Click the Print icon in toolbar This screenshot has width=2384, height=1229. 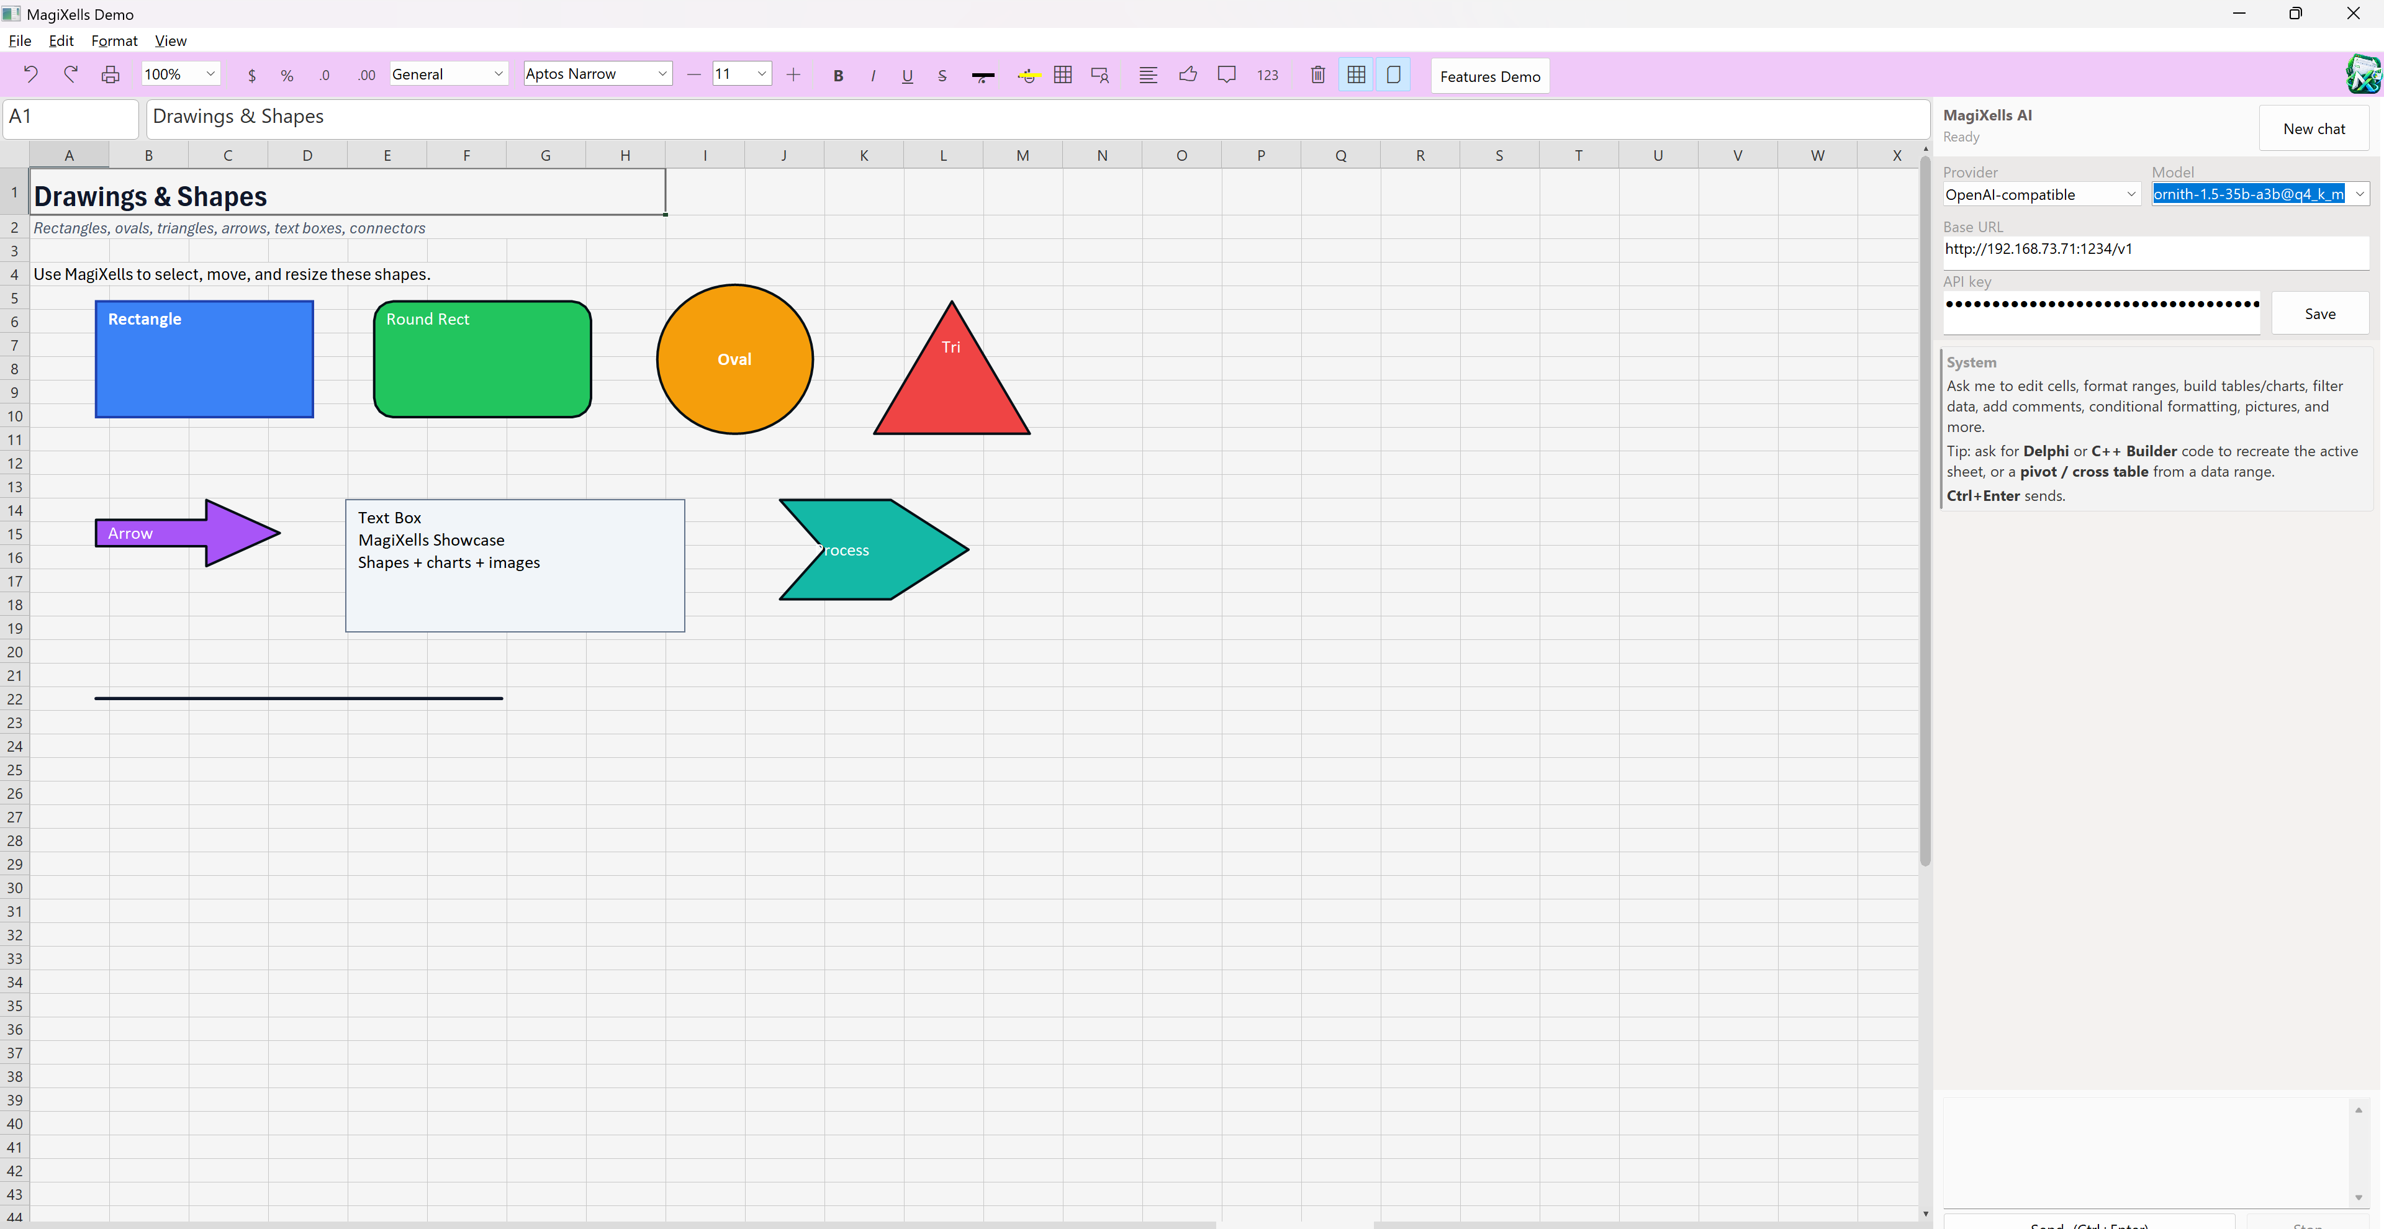[x=110, y=75]
